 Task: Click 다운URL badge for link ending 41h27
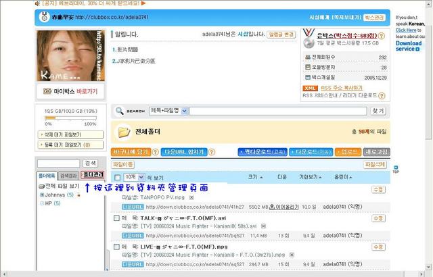click(x=133, y=207)
